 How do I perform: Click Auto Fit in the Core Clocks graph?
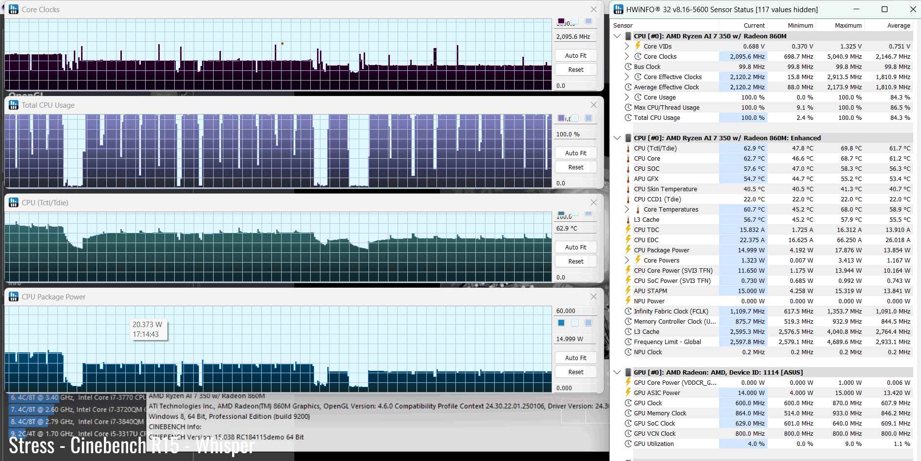(x=576, y=56)
